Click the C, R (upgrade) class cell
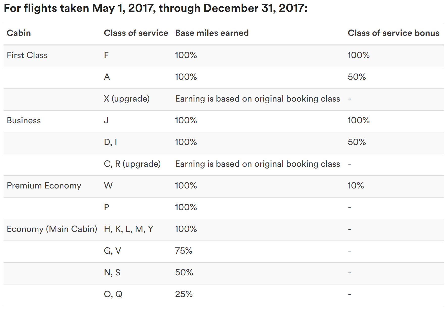Viewport: 448px width, 311px height. coord(132,164)
